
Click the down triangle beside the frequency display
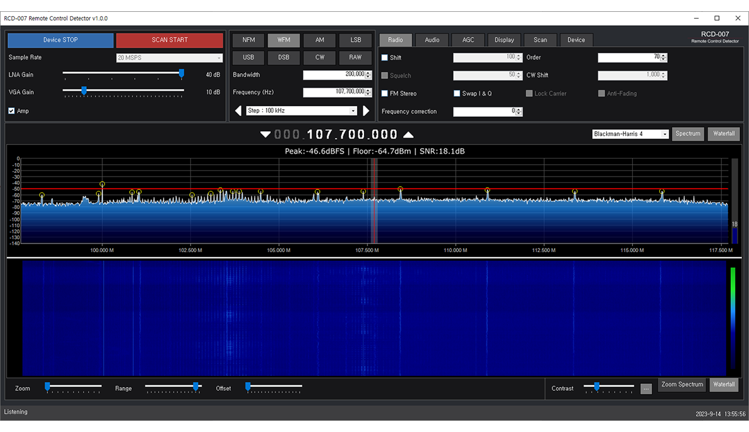coord(266,135)
